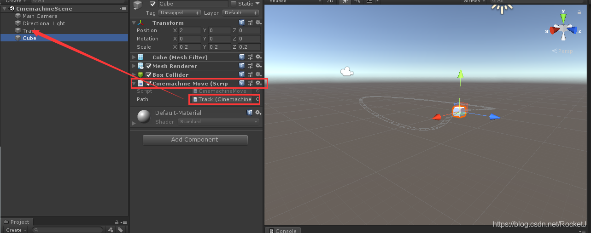Image resolution: width=591 pixels, height=233 pixels.
Task: Open Transform preset selector icon
Action: (x=250, y=23)
